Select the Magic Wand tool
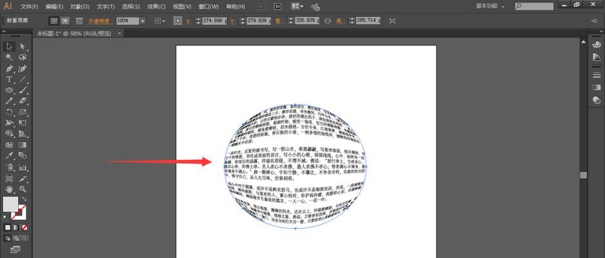The height and width of the screenshot is (258, 605). (x=10, y=57)
